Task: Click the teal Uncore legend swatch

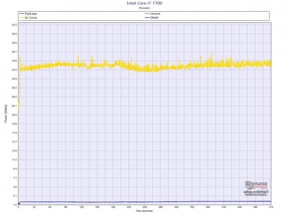Action: click(147, 14)
